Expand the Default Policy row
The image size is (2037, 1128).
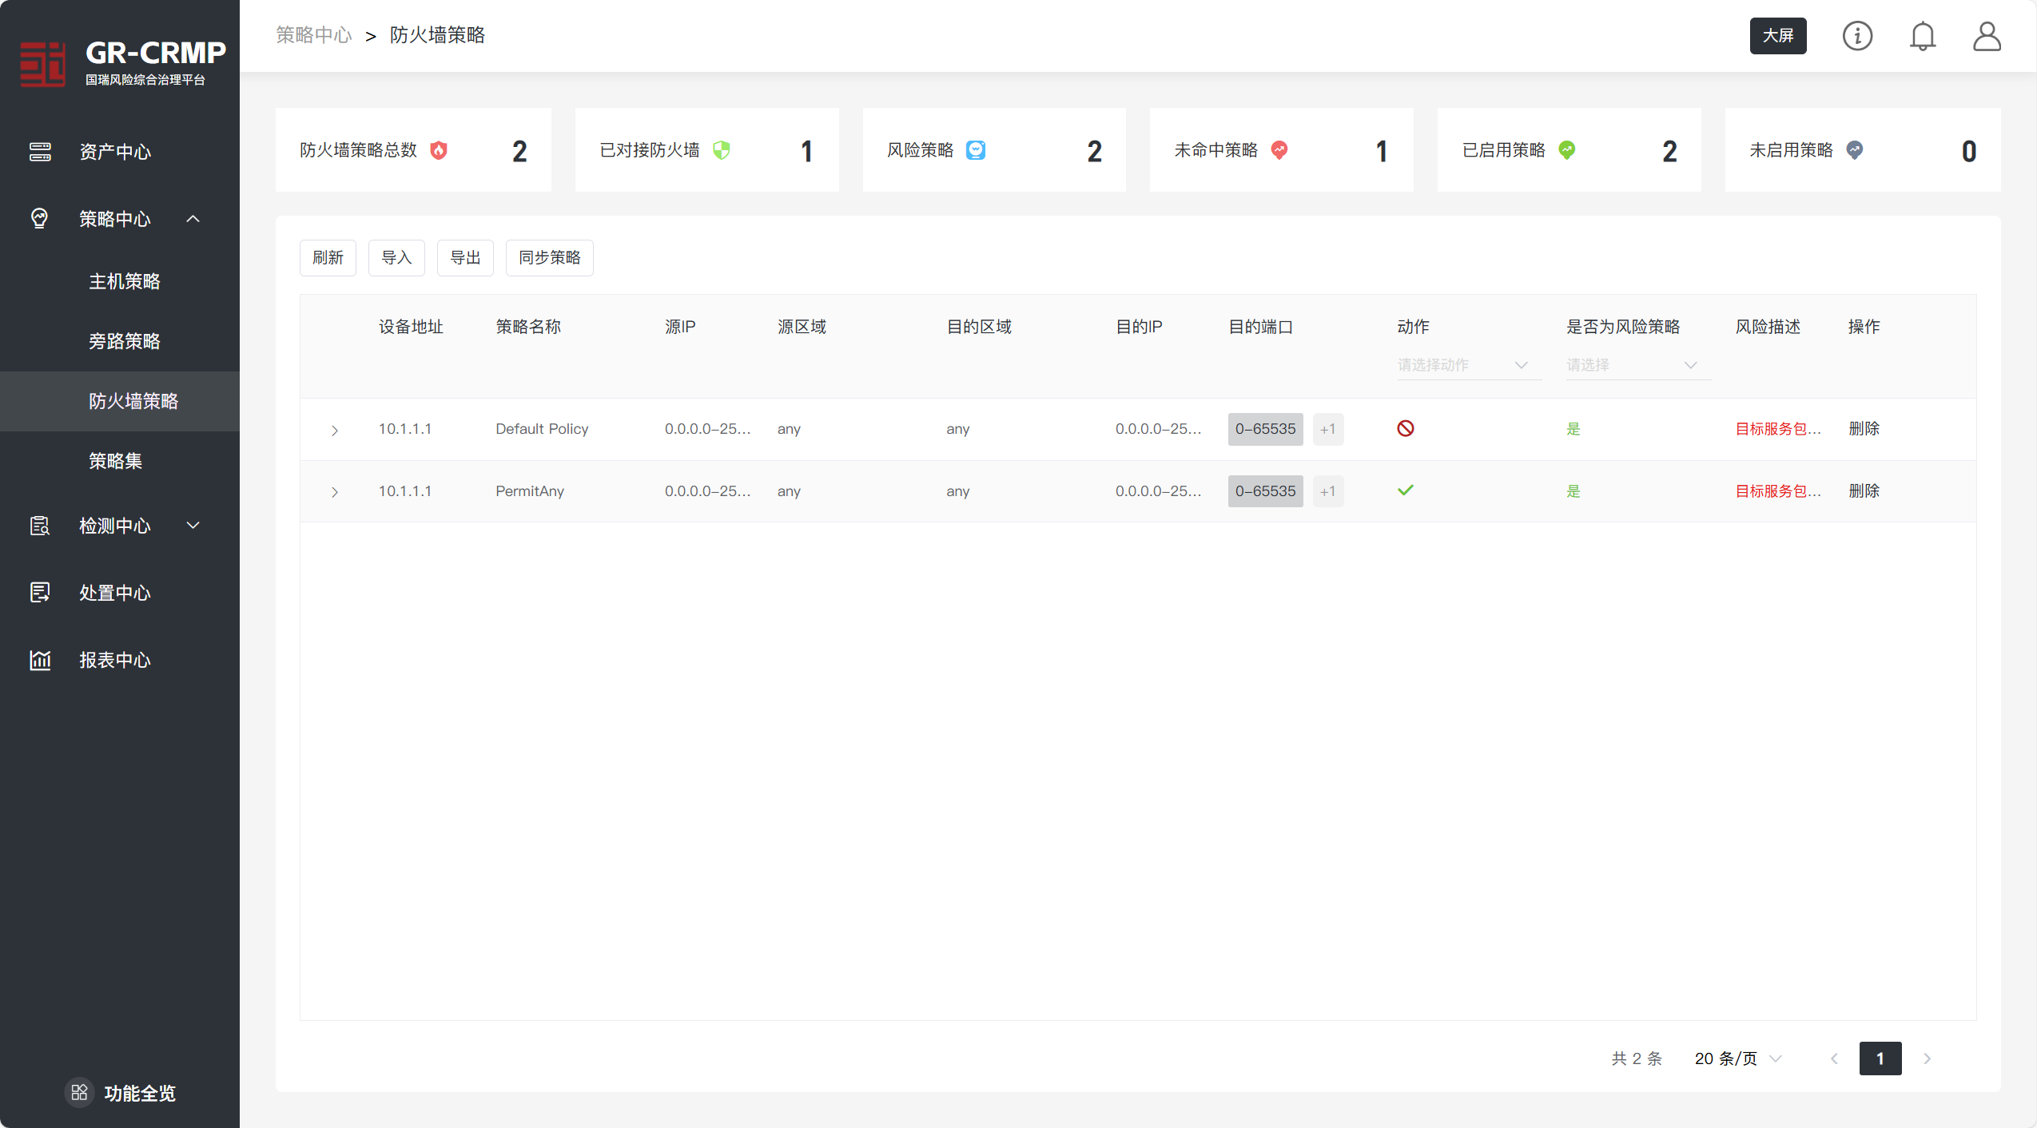tap(335, 431)
